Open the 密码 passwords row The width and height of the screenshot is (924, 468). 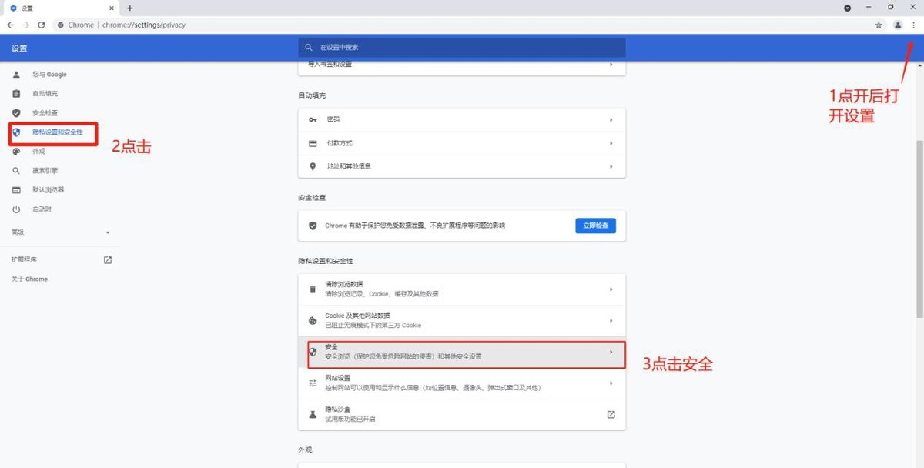462,120
